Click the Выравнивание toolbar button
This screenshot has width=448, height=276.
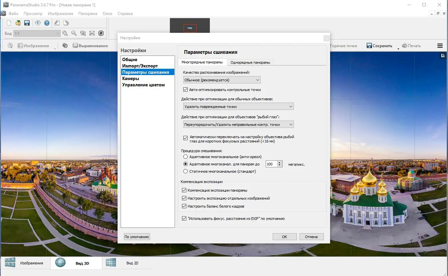(x=90, y=46)
